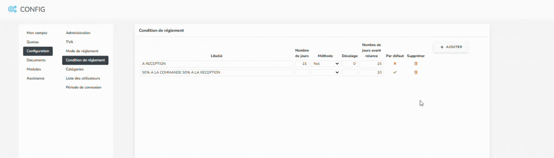Image resolution: width=554 pixels, height=158 pixels.
Task: Show Liste des utilisateurs page
Action: pos(83,78)
